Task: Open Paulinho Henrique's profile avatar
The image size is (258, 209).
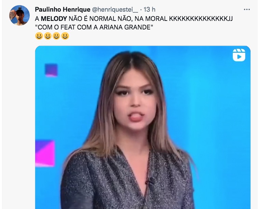Action: point(19,15)
